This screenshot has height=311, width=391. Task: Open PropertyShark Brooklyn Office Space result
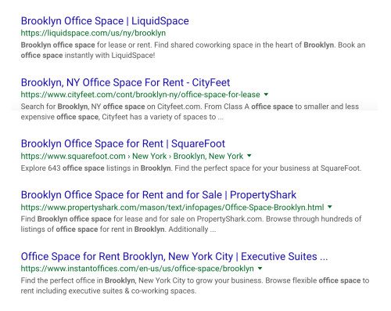click(x=159, y=195)
